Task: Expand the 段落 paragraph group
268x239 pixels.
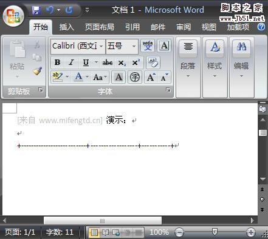Action: tap(188, 67)
